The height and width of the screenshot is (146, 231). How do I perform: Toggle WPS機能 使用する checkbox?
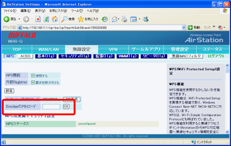point(33,76)
